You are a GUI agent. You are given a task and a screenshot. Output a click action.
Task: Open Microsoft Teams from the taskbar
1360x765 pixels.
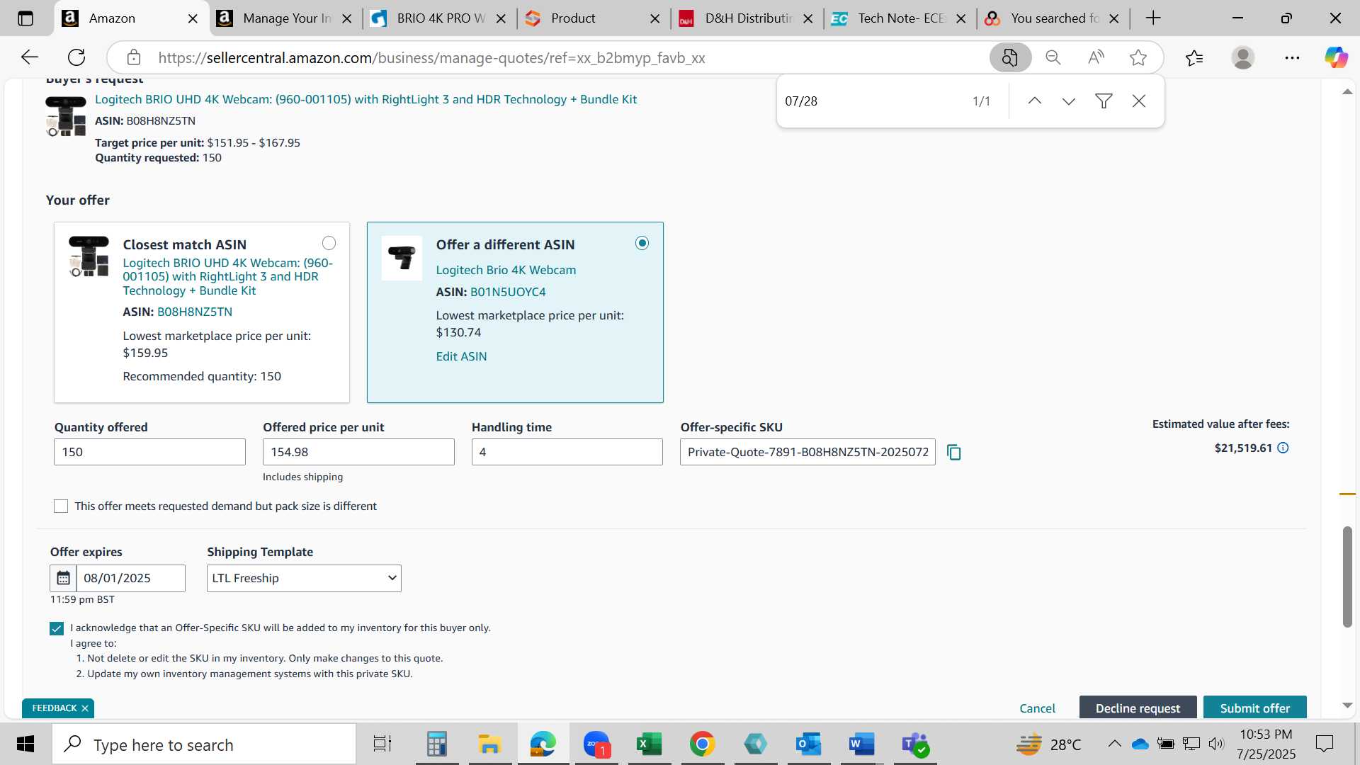(915, 744)
